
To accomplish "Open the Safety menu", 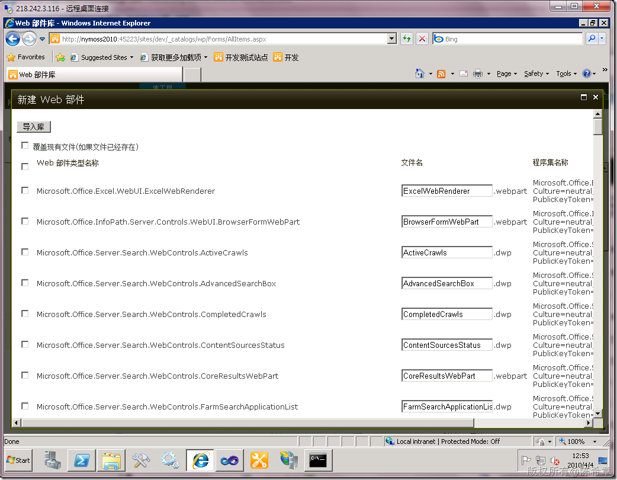I will [x=536, y=73].
